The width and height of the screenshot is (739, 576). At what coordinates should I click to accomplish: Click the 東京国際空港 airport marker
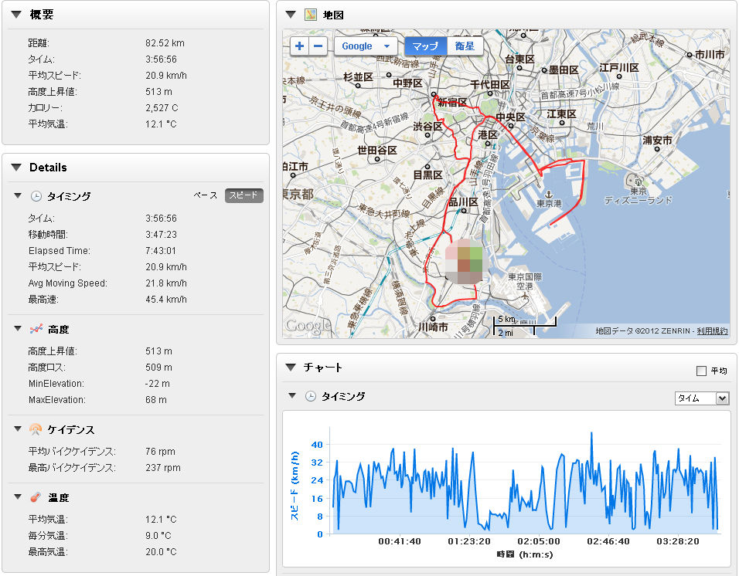pos(525,296)
